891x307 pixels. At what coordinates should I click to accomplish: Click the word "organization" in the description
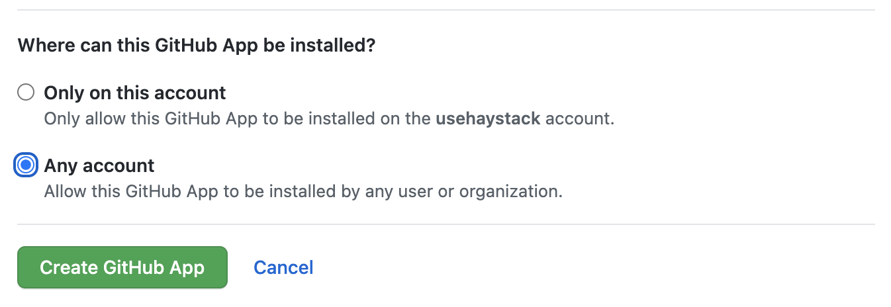point(510,192)
